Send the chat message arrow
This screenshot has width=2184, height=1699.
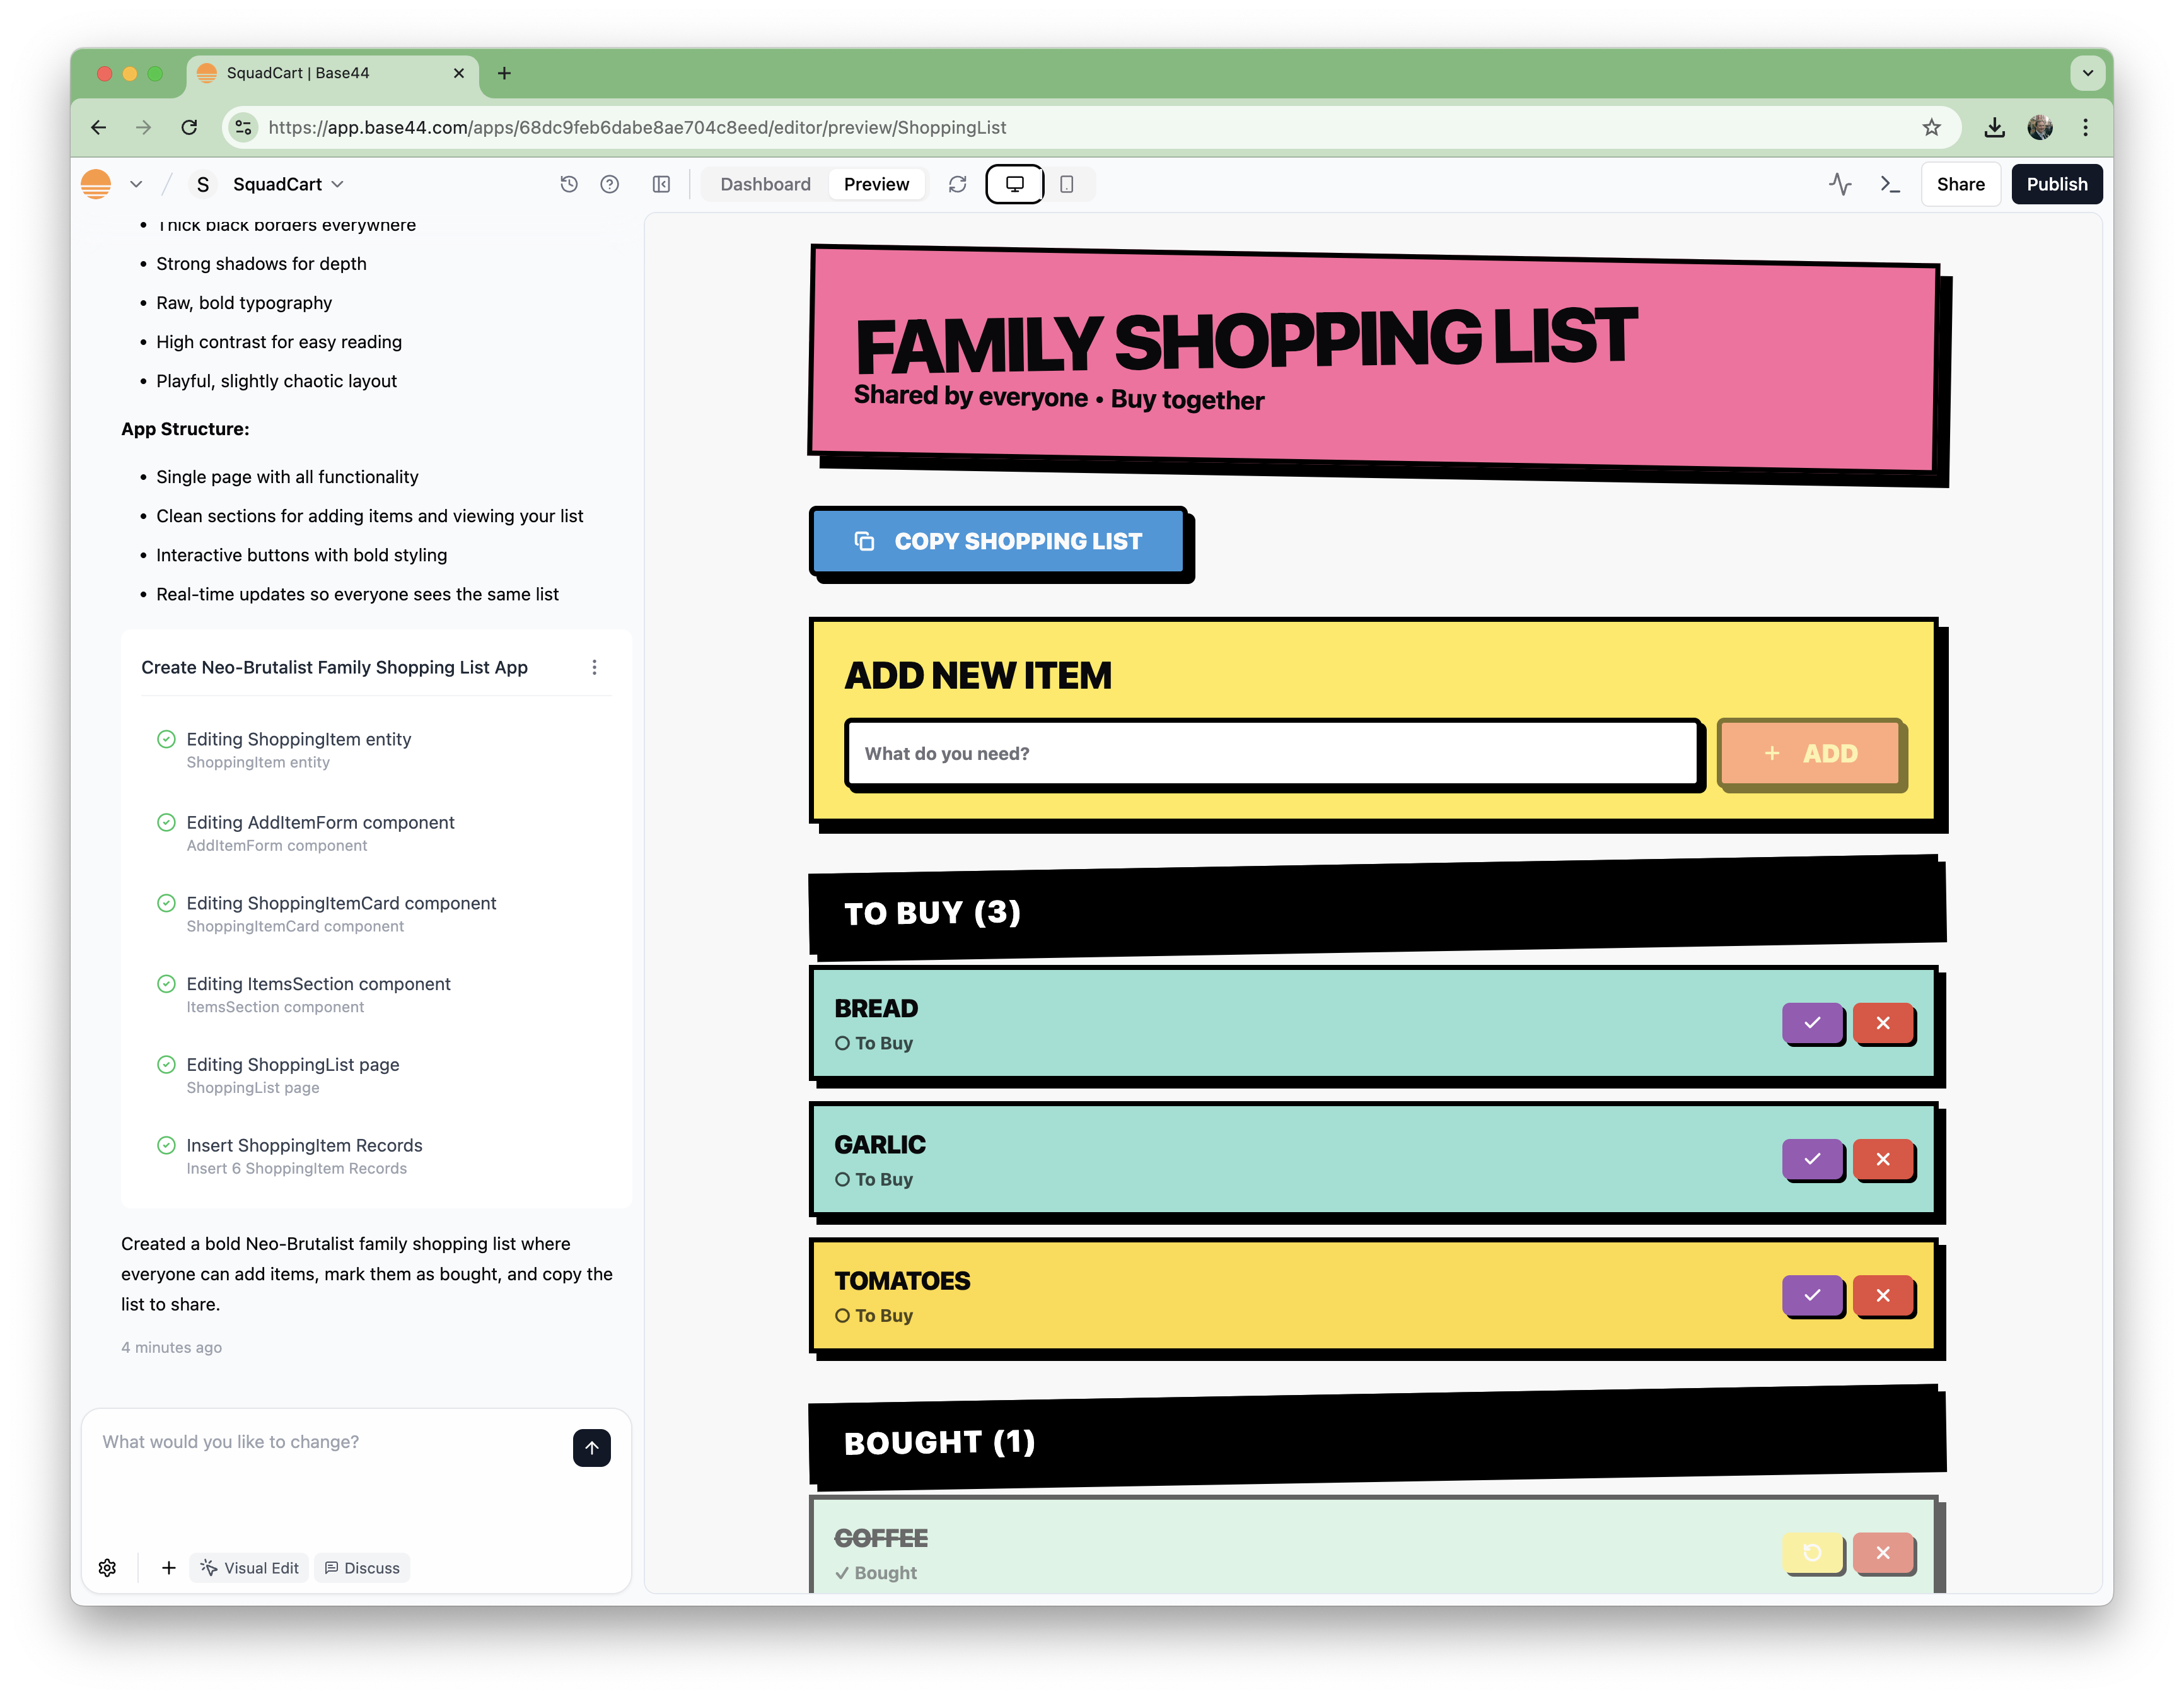coord(591,1447)
